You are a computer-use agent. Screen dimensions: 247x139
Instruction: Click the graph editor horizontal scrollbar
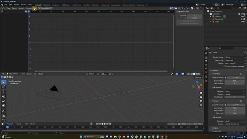point(100,71)
